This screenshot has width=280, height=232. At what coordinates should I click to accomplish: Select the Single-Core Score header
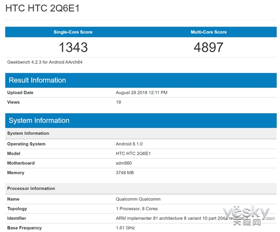click(73, 32)
